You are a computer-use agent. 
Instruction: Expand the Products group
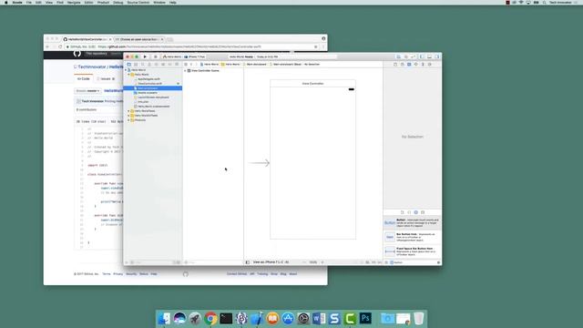(x=129, y=120)
